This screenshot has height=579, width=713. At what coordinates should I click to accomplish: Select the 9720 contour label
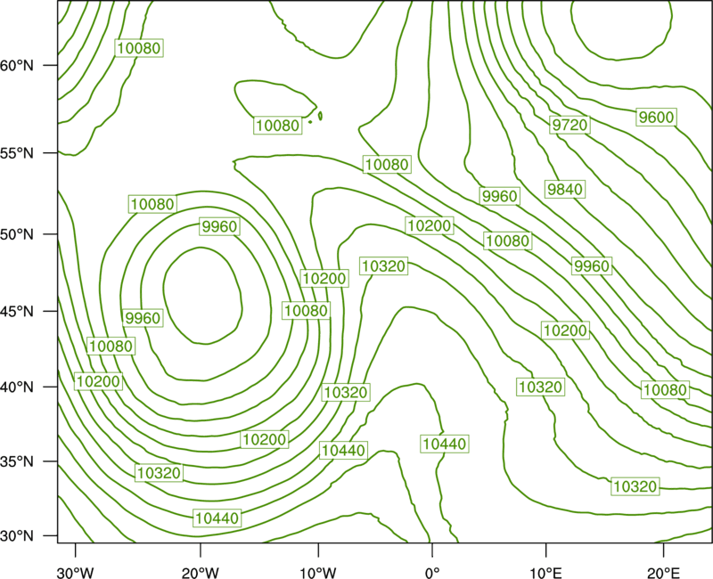(x=570, y=125)
